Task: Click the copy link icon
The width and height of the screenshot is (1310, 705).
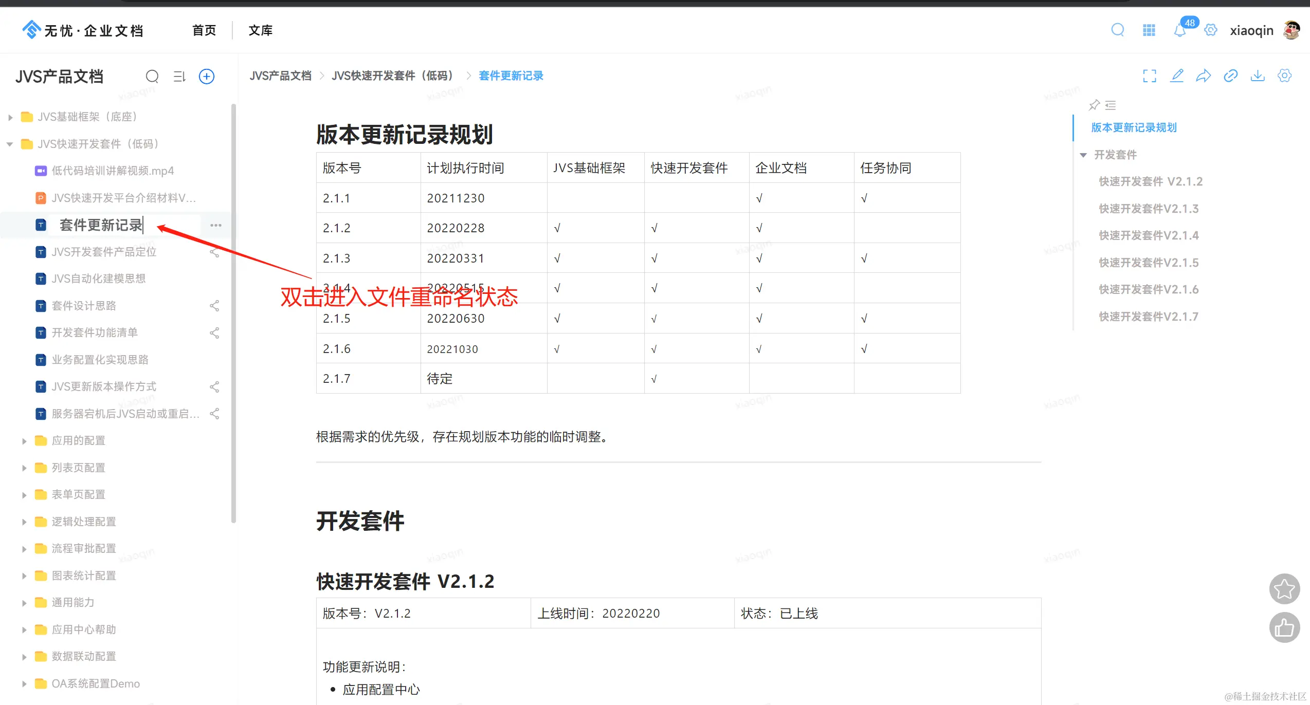Action: click(1231, 76)
